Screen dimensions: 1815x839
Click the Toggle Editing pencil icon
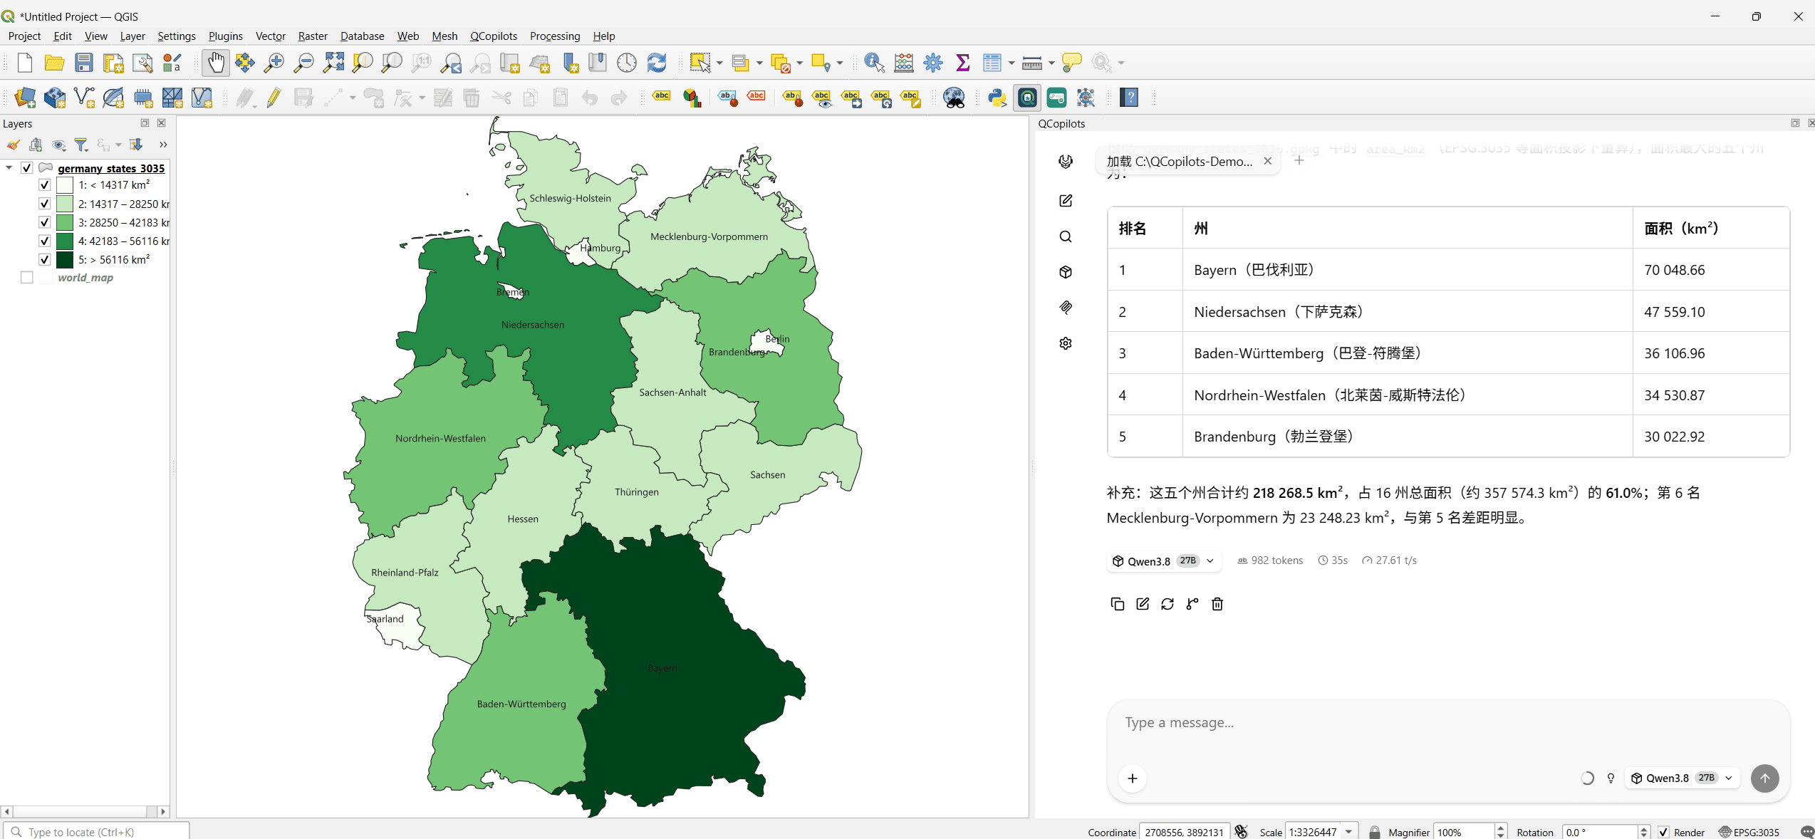pyautogui.click(x=274, y=98)
